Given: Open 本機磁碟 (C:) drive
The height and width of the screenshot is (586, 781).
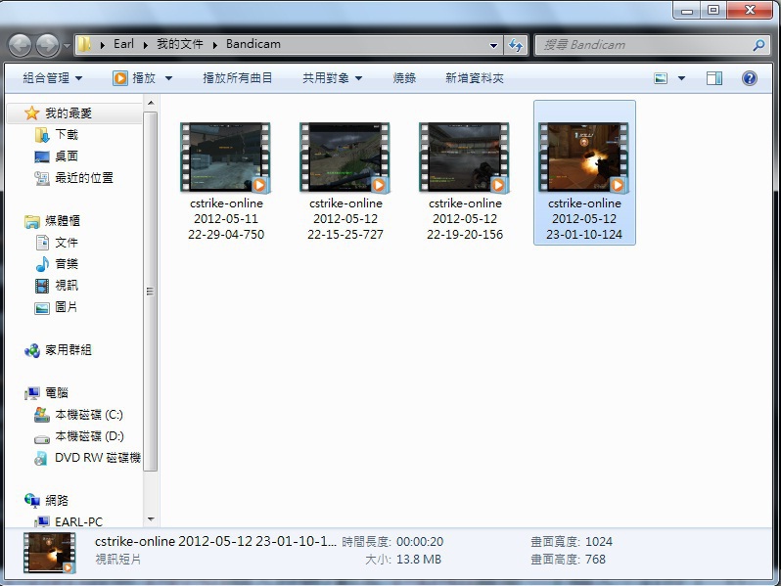Looking at the screenshot, I should click(x=89, y=415).
